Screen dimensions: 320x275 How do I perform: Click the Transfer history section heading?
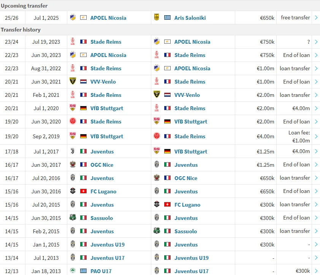(x=21, y=30)
